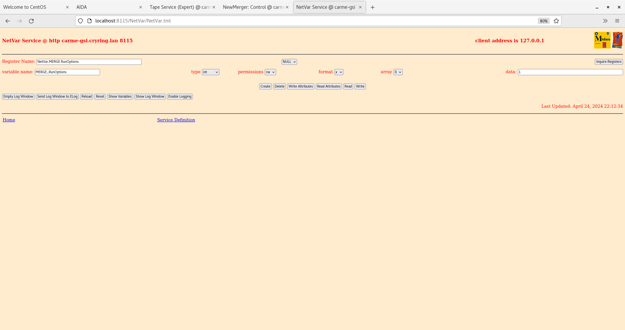Image resolution: width=625 pixels, height=330 pixels.
Task: Focus the variable name input field
Action: click(x=67, y=72)
